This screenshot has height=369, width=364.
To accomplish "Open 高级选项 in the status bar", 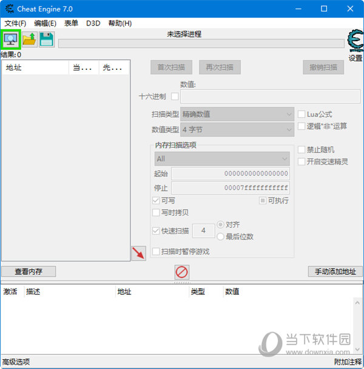I will tap(16, 362).
